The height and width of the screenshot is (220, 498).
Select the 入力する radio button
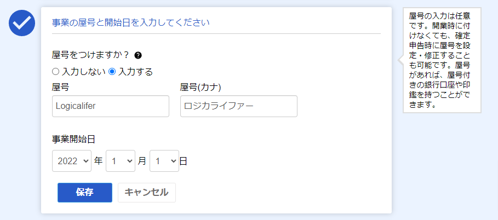tap(112, 71)
